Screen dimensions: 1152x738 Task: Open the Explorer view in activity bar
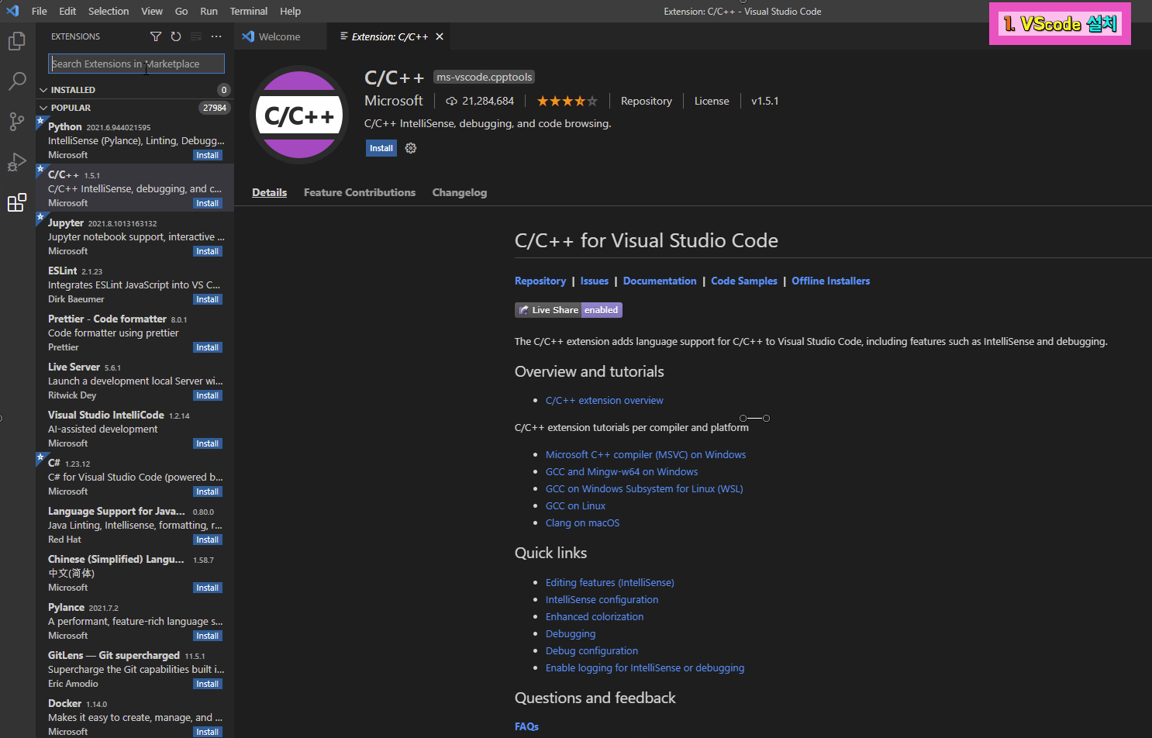17,40
